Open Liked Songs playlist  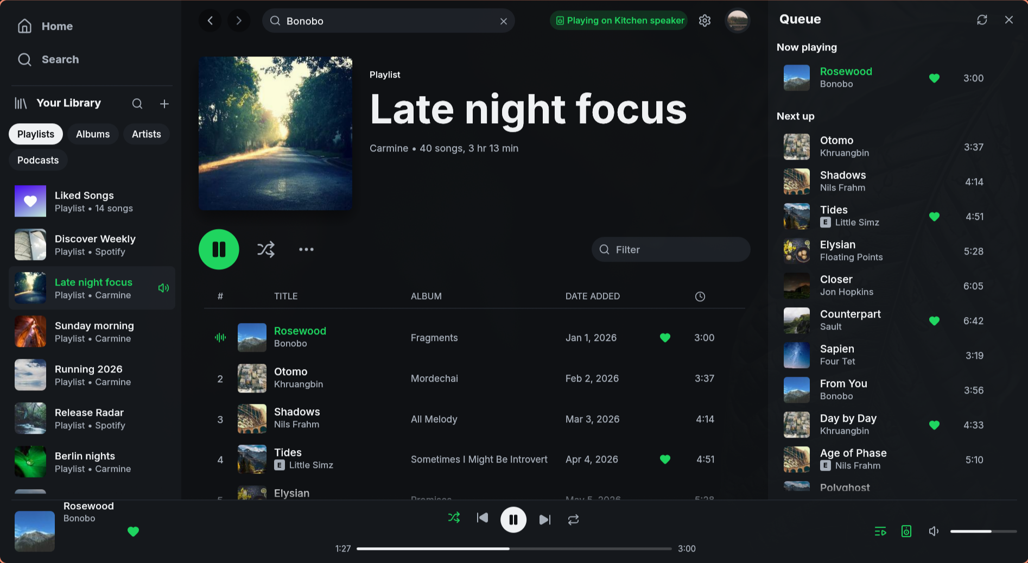pyautogui.click(x=92, y=201)
